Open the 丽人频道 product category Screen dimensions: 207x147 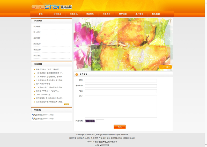click(37, 32)
